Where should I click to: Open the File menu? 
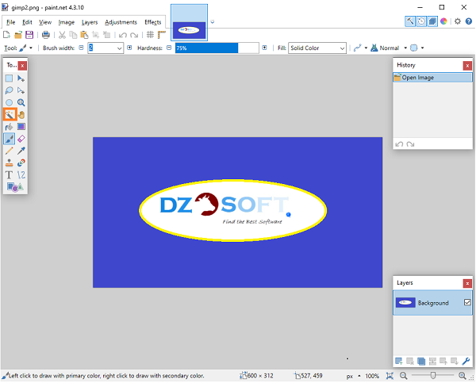pyautogui.click(x=10, y=22)
